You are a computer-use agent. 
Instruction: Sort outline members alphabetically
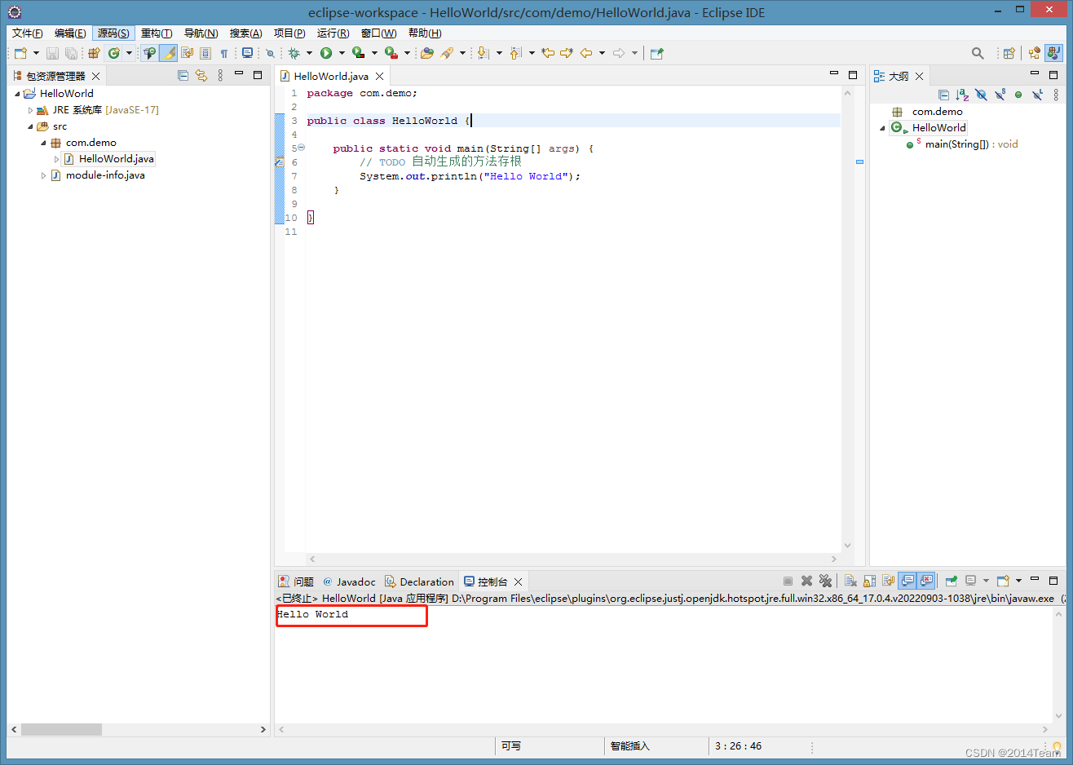pyautogui.click(x=962, y=95)
